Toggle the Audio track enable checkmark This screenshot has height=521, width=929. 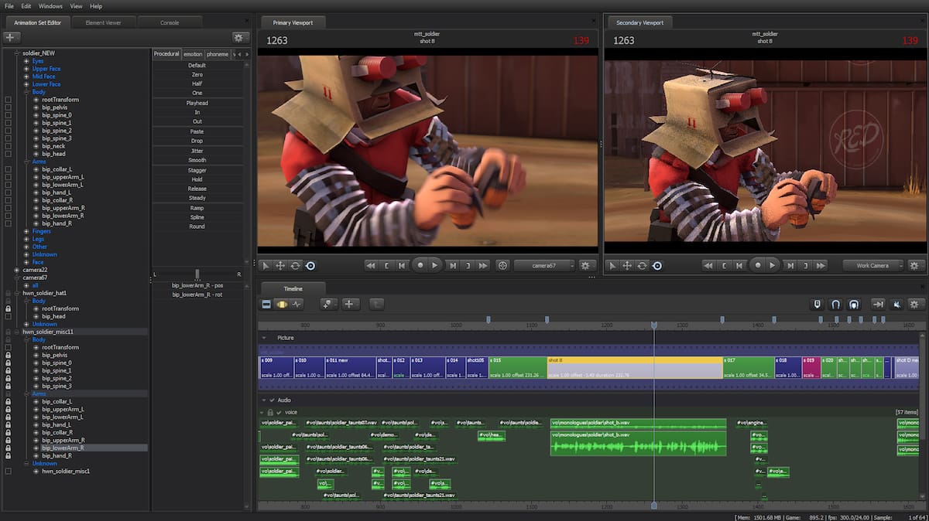point(273,400)
